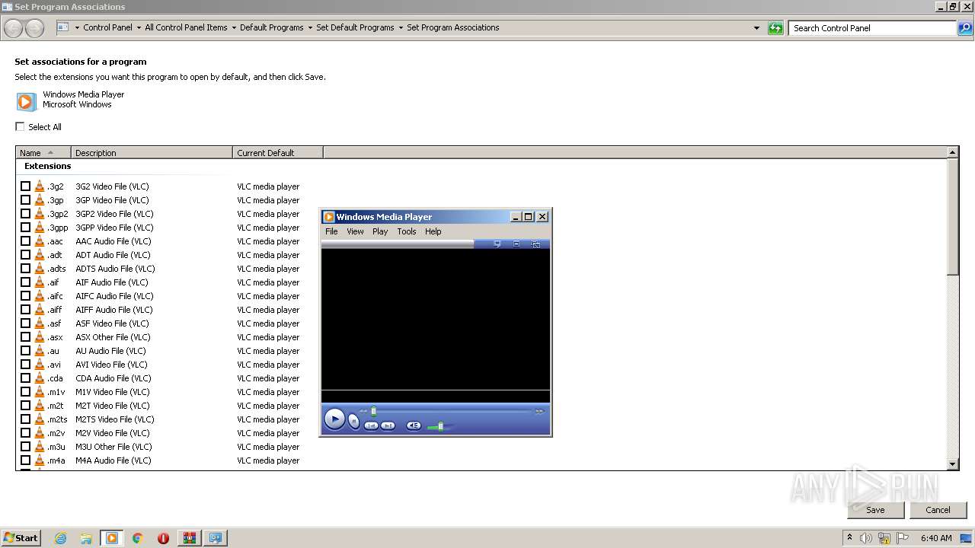Sort the list by the Name column
The height and width of the screenshot is (548, 975).
[43, 152]
